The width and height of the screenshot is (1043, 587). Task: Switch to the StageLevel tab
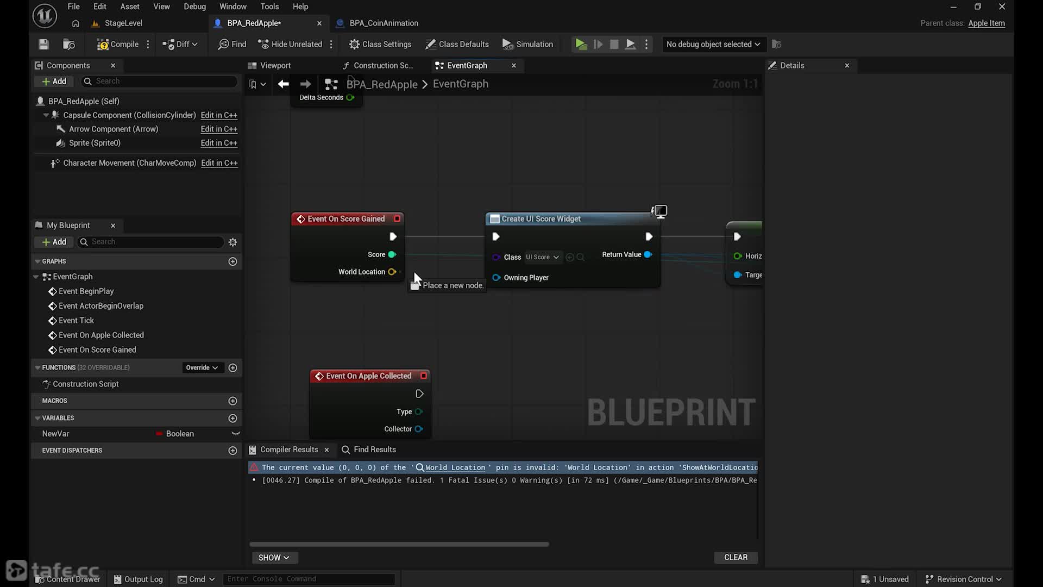click(117, 23)
